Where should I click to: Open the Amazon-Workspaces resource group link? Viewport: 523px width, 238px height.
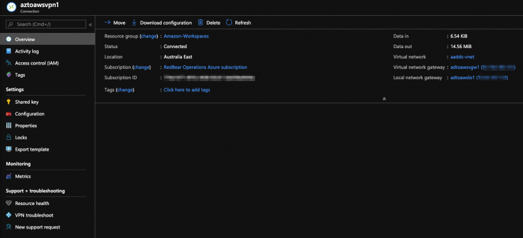[186, 36]
